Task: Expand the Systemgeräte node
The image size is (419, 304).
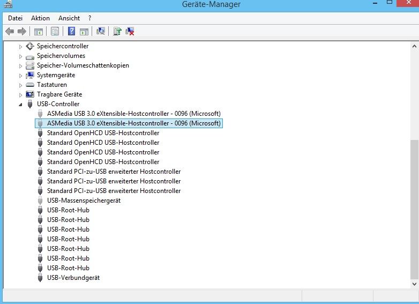Action: click(20, 76)
